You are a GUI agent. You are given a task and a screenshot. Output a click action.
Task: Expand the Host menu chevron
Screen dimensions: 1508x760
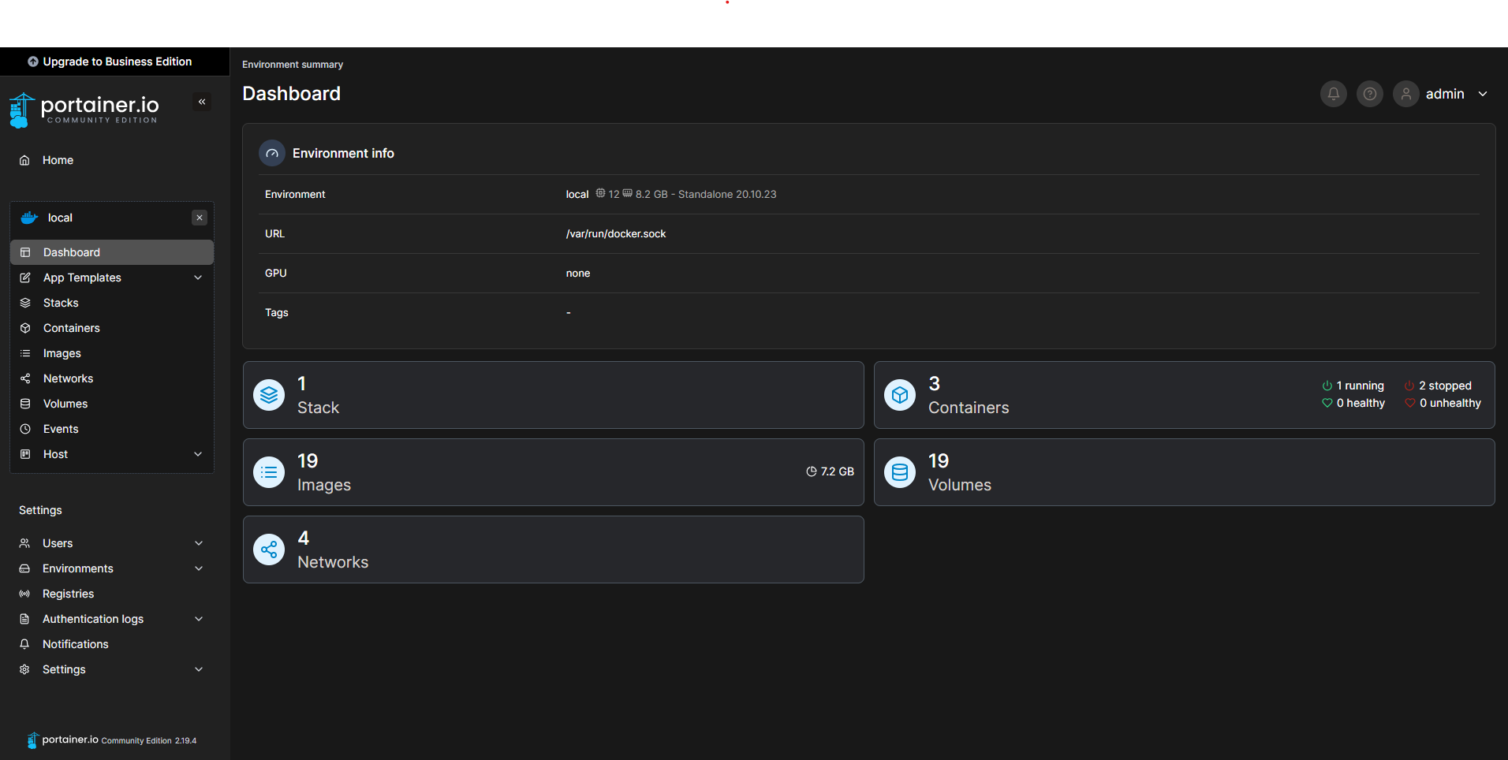198,454
